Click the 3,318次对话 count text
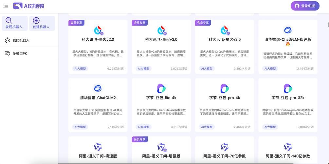The width and height of the screenshot is (329, 164). (x=179, y=127)
